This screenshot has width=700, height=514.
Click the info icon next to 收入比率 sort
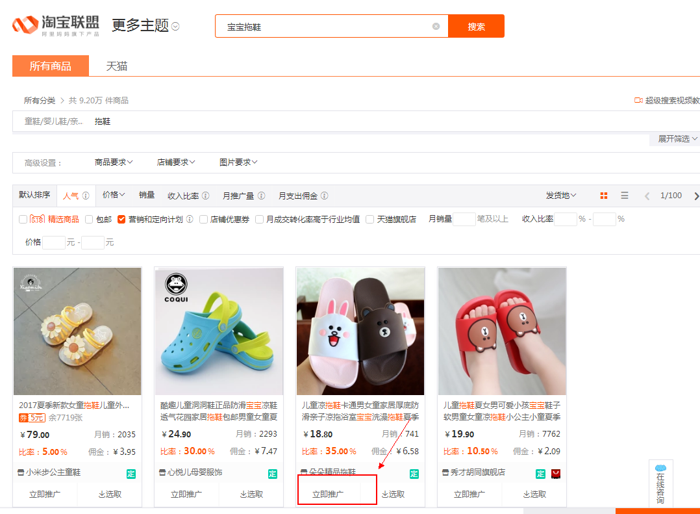click(x=205, y=196)
